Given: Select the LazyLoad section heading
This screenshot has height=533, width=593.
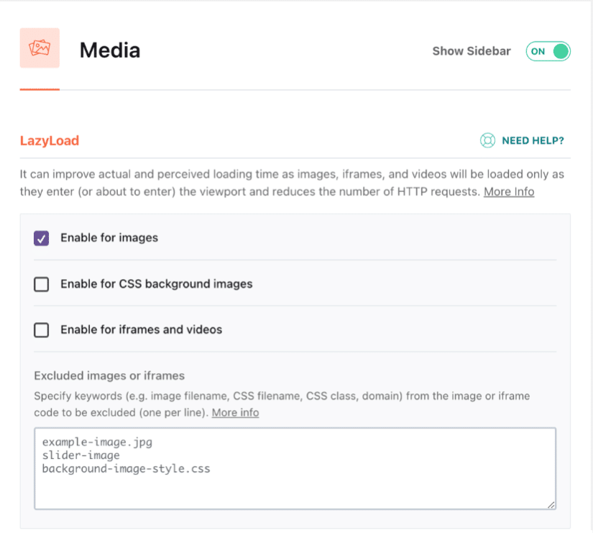Looking at the screenshot, I should pyautogui.click(x=50, y=140).
